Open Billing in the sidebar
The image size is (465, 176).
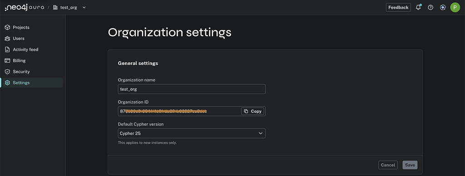[x=32, y=60]
